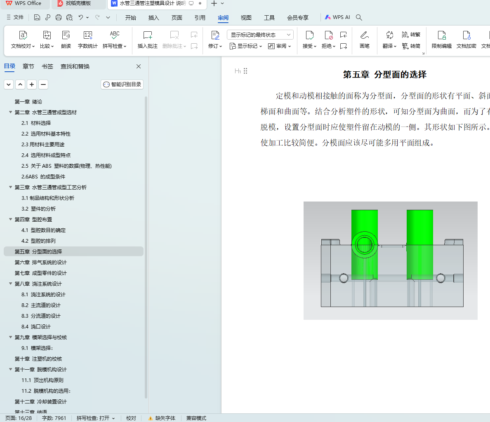Click the save icon in quick toolbar

click(x=37, y=17)
